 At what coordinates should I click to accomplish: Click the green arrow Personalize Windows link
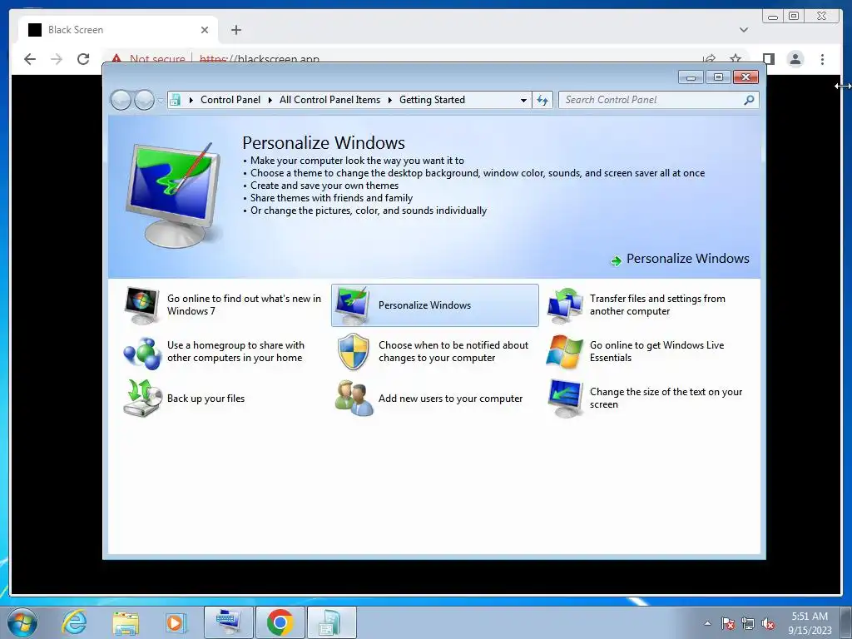[x=680, y=260]
